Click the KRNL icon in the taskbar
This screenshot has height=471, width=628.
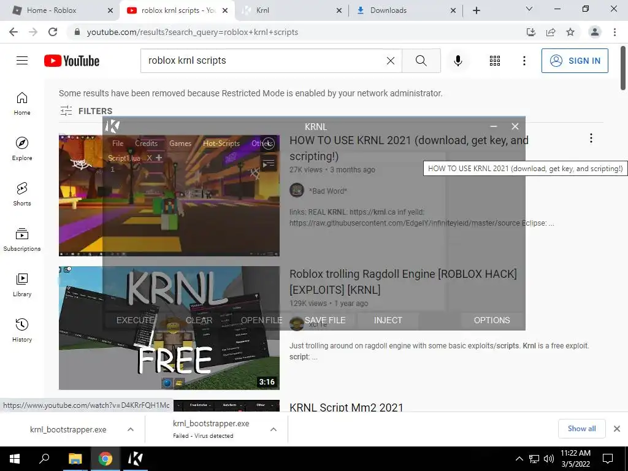pos(135,459)
